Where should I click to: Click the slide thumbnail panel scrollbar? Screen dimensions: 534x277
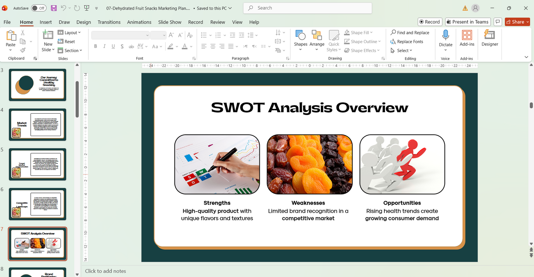[77, 99]
